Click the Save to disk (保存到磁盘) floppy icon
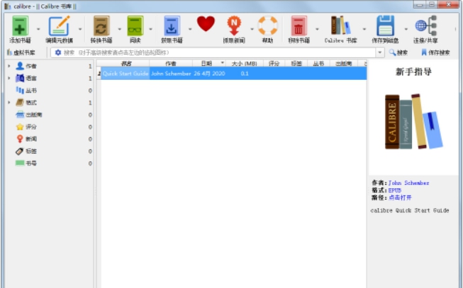463x288 pixels. coord(385,26)
